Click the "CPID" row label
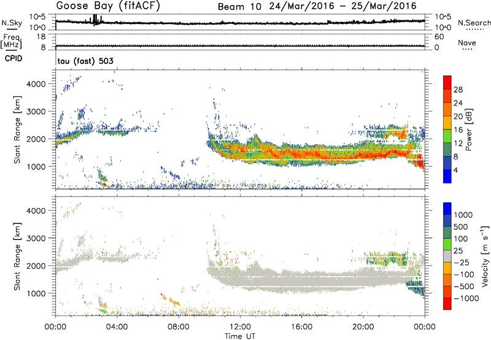Screen dimensions: 491x340 [x=14, y=58]
